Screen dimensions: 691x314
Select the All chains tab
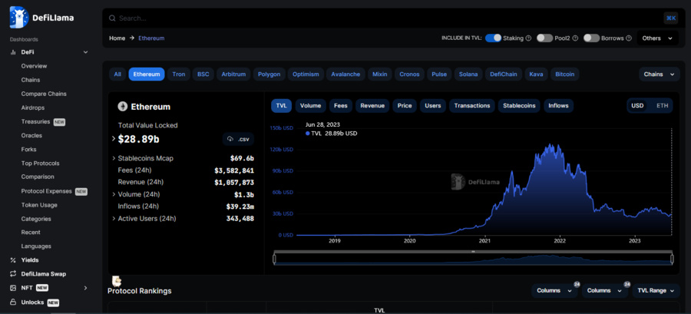coord(117,74)
